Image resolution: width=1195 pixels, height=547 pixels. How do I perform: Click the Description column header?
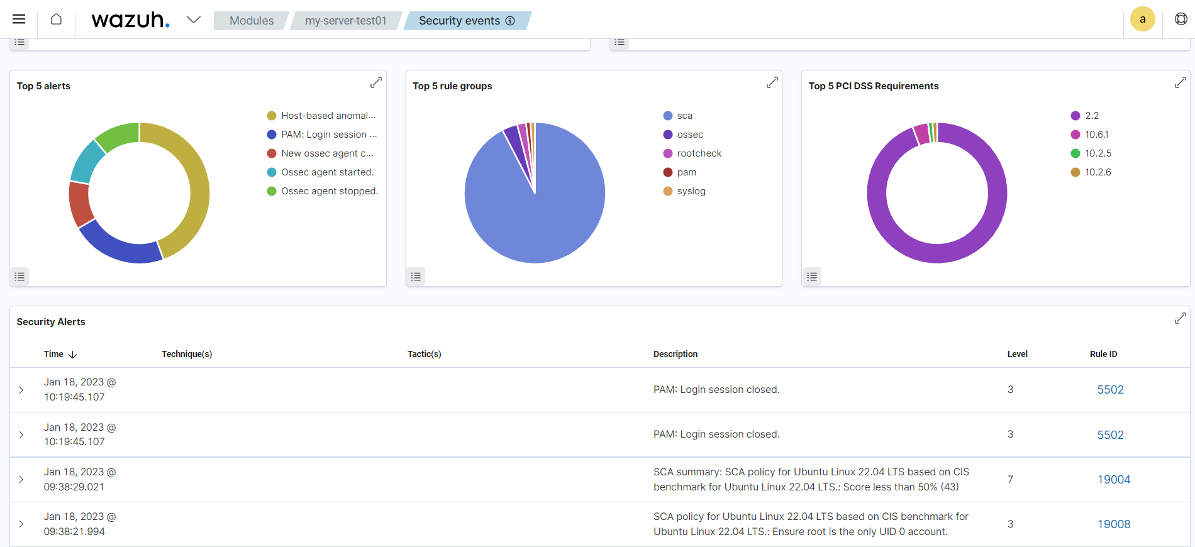(675, 354)
